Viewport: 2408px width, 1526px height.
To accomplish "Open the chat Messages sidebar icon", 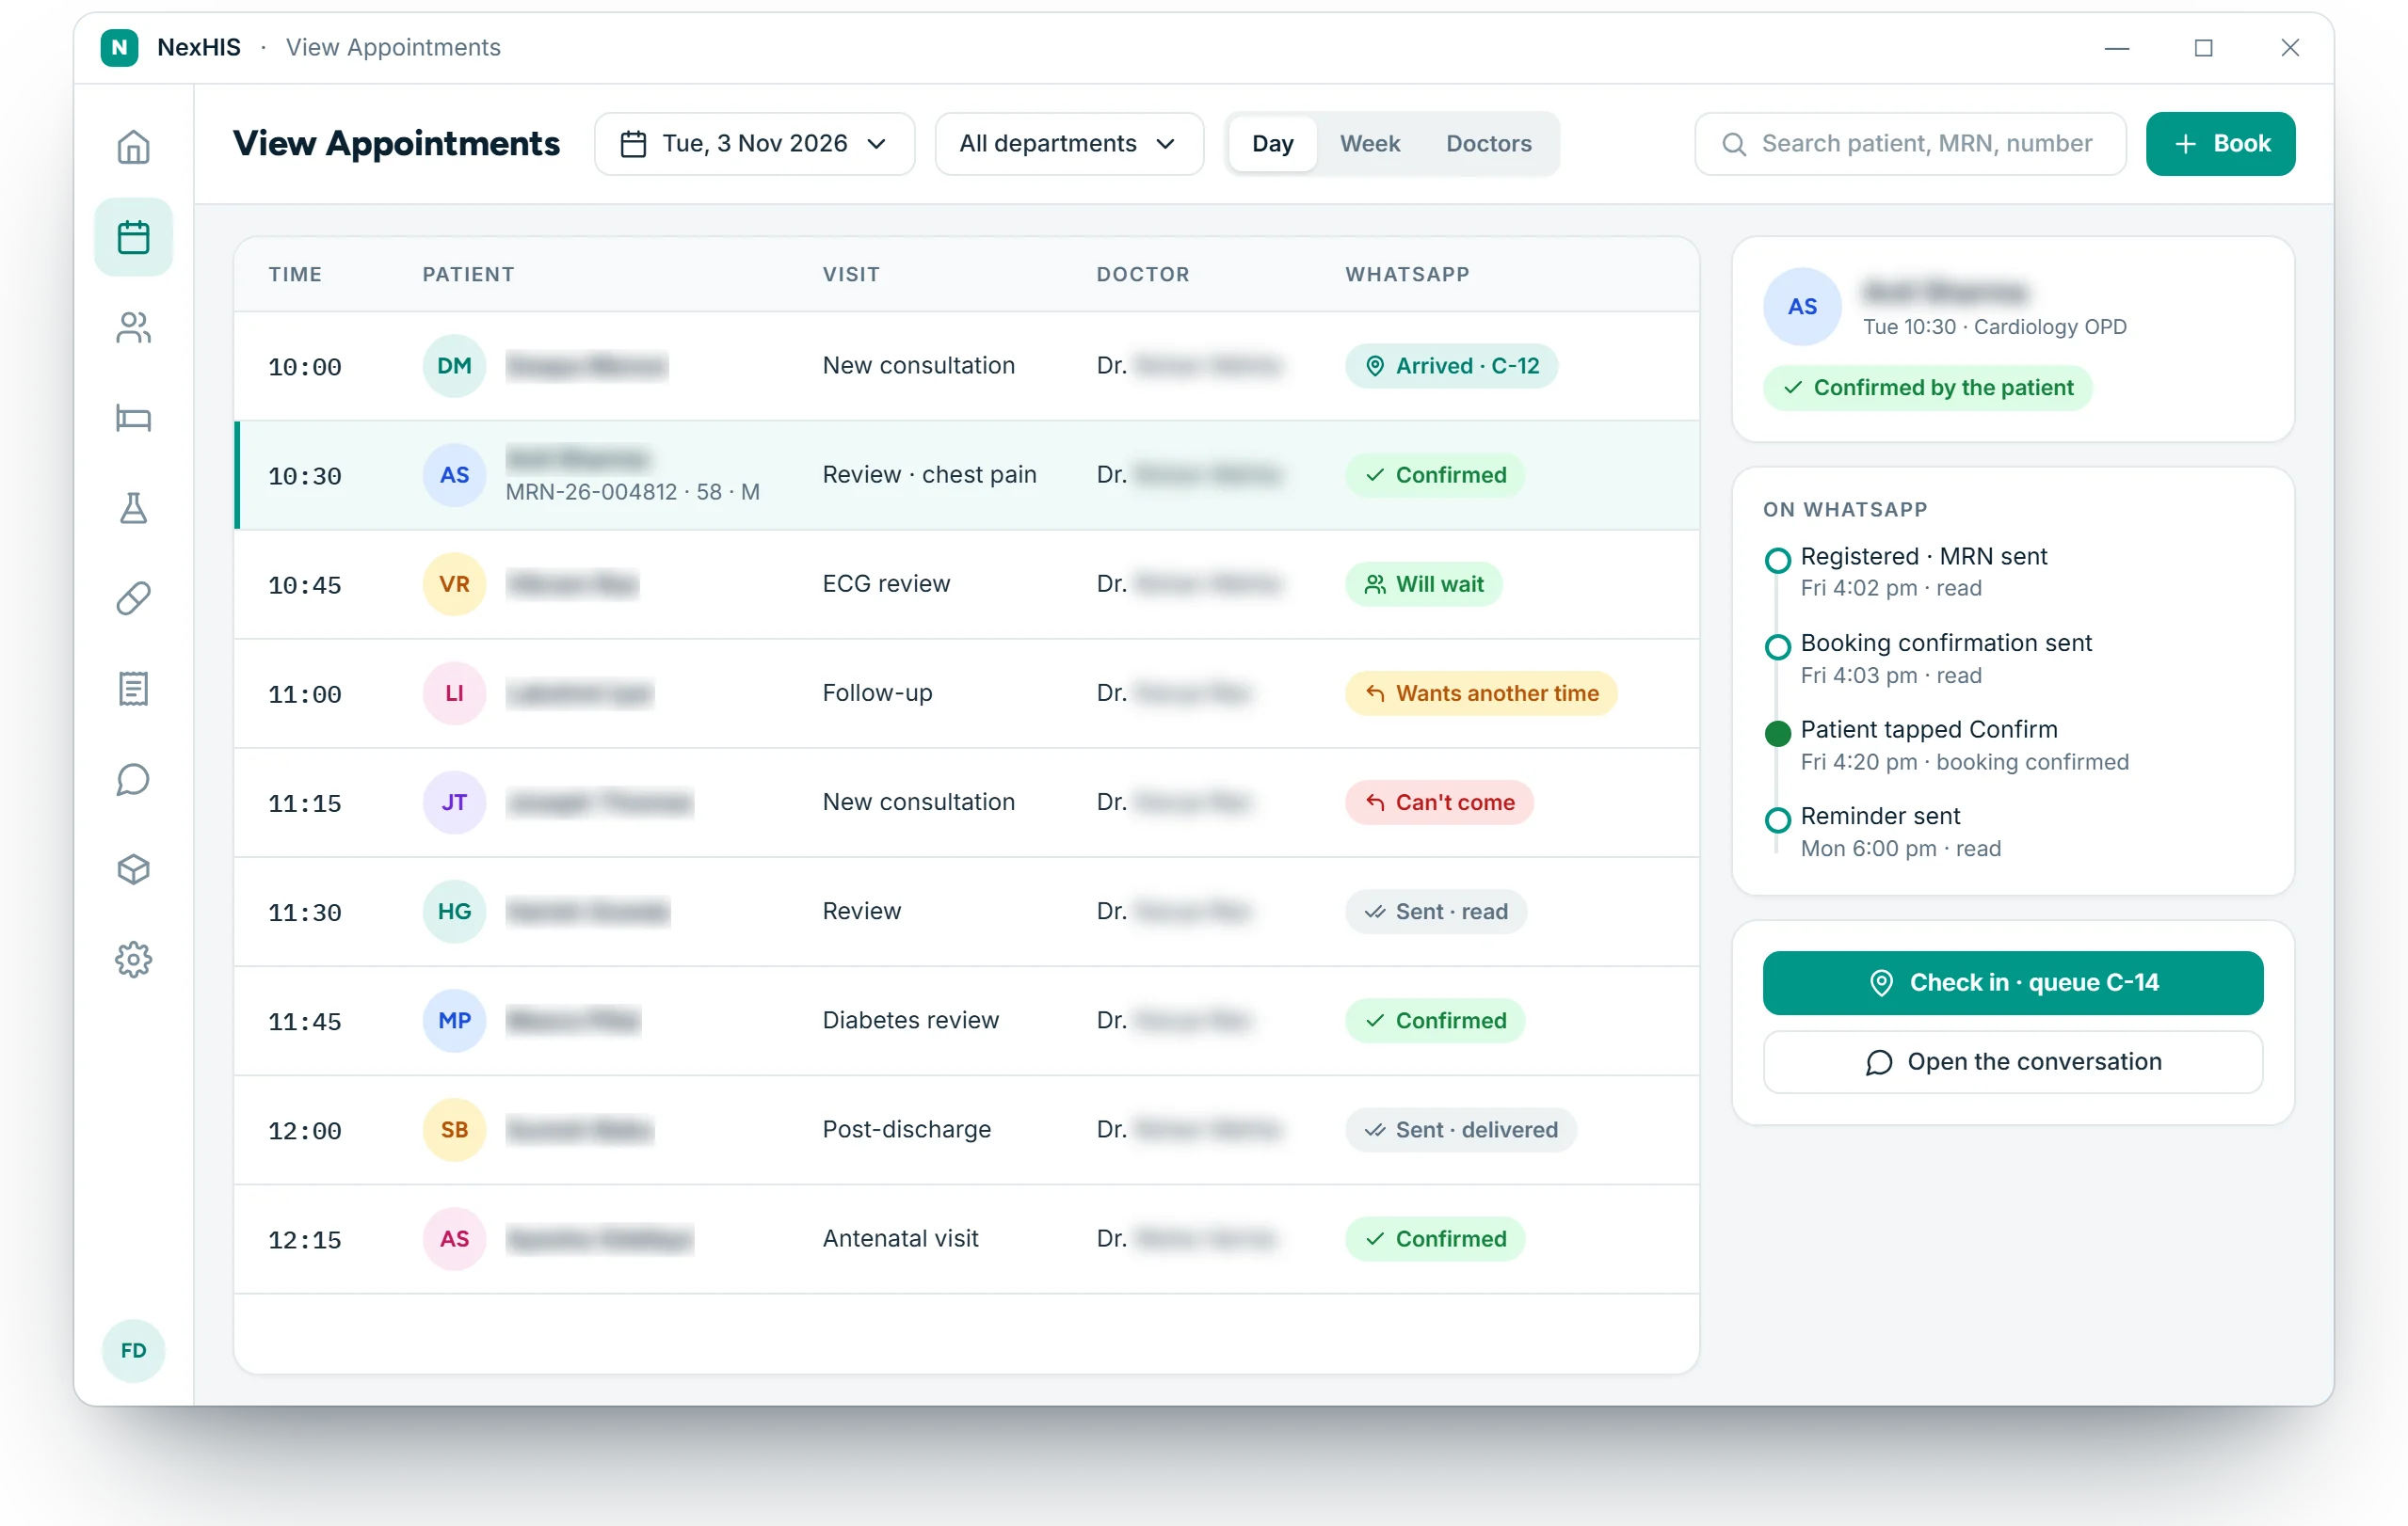I will tap(133, 778).
